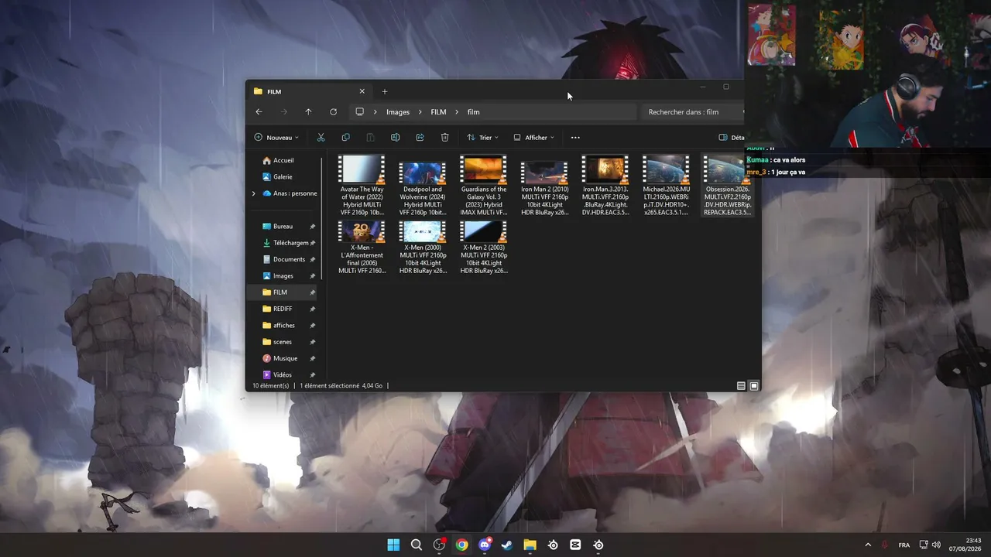
Task: Expand chevron after FILM in breadcrumb
Action: pos(457,112)
